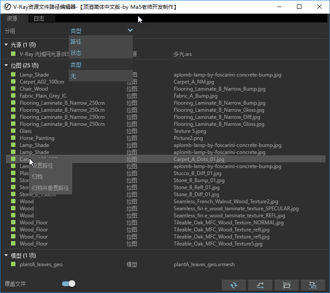Image resolution: width=330 pixels, height=293 pixels.
Task: Select the Stone_B_Diff_01.jpg file entry
Action: coord(196,194)
